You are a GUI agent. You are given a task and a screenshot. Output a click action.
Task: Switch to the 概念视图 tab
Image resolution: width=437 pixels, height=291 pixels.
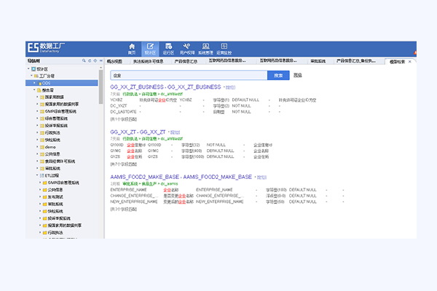coord(114,61)
